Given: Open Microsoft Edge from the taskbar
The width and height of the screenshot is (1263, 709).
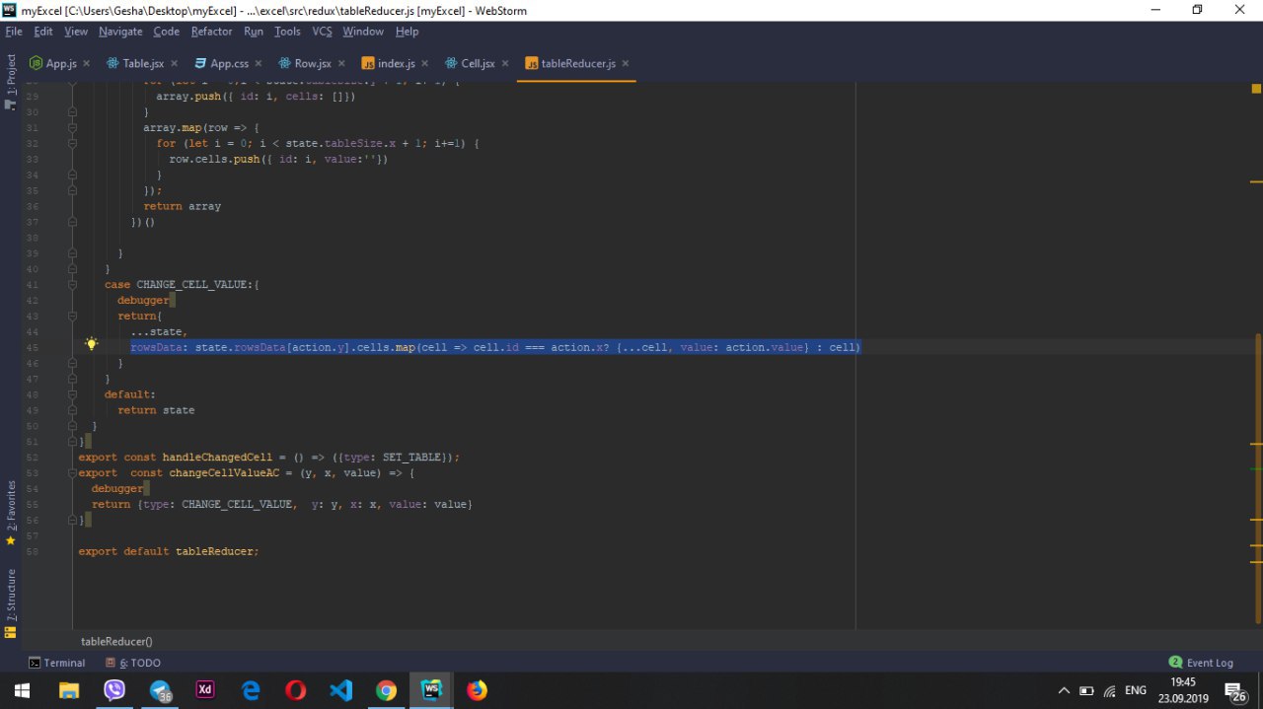Looking at the screenshot, I should coord(251,690).
